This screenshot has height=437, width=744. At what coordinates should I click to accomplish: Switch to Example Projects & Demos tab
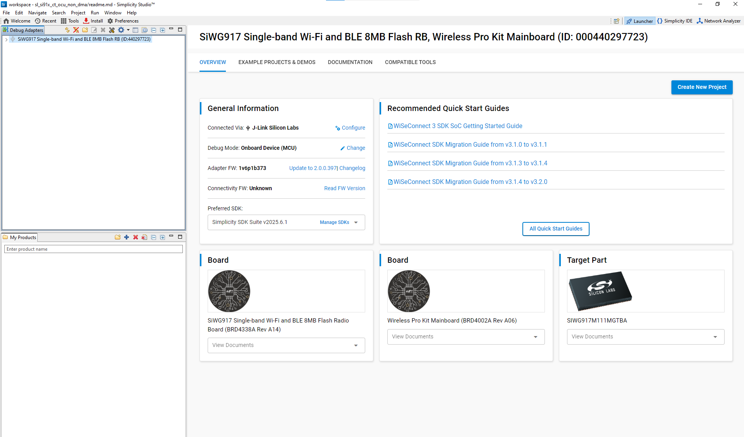pos(277,62)
